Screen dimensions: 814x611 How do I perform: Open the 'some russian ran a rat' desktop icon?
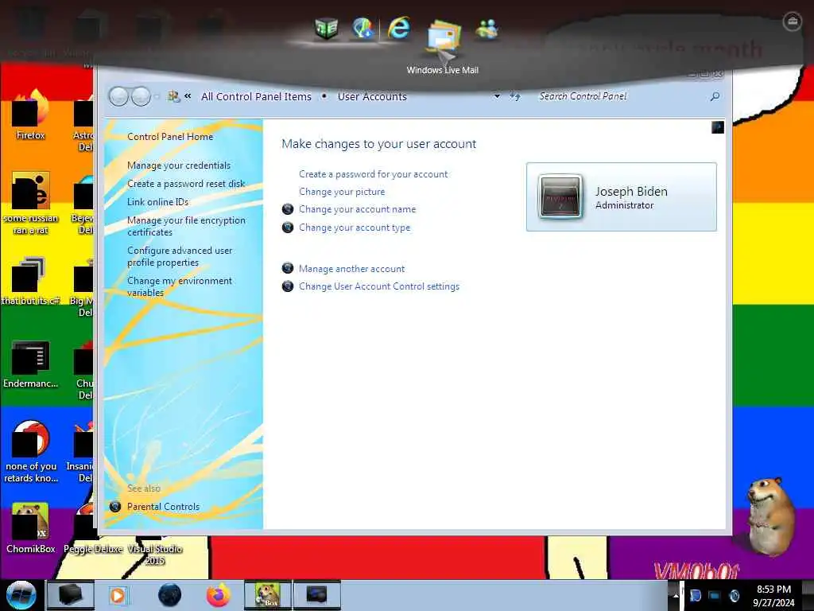coord(30,203)
